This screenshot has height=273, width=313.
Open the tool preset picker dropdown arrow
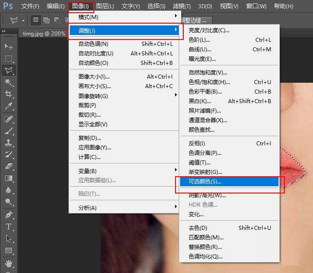pos(22,20)
